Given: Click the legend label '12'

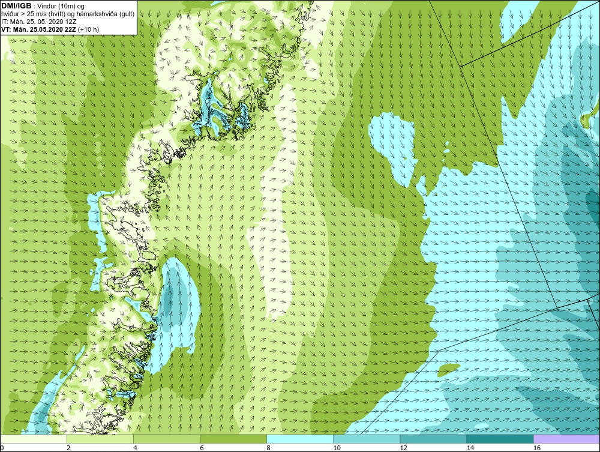Looking at the screenshot, I should point(403,448).
